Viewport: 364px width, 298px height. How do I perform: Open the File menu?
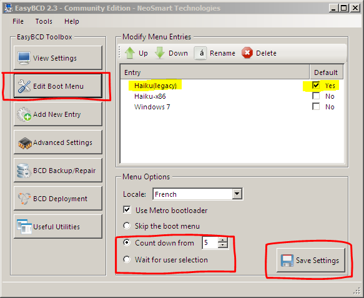coord(18,21)
